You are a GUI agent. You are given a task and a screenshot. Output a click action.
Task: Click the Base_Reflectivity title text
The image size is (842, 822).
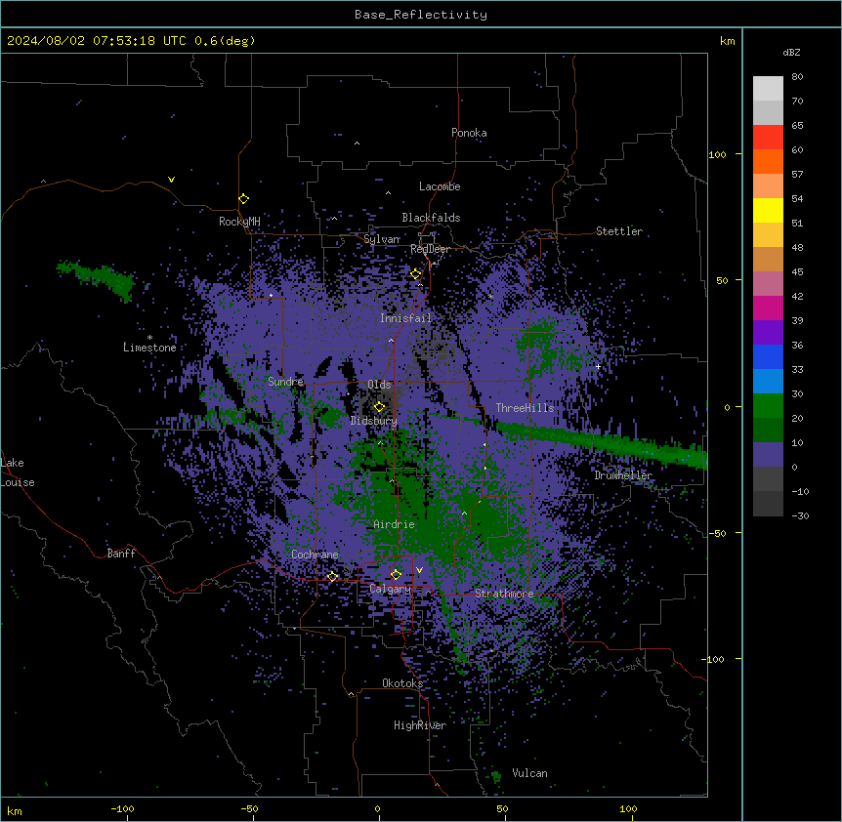click(x=421, y=15)
